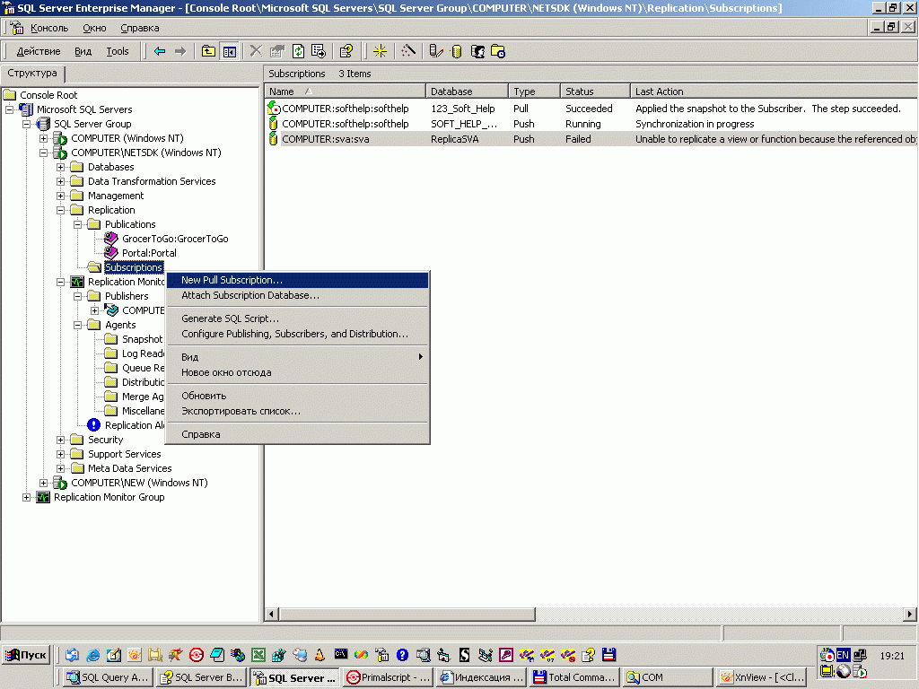The image size is (919, 689).
Task: Click the Register SQL Server toolbar icon
Action: pyautogui.click(x=435, y=51)
